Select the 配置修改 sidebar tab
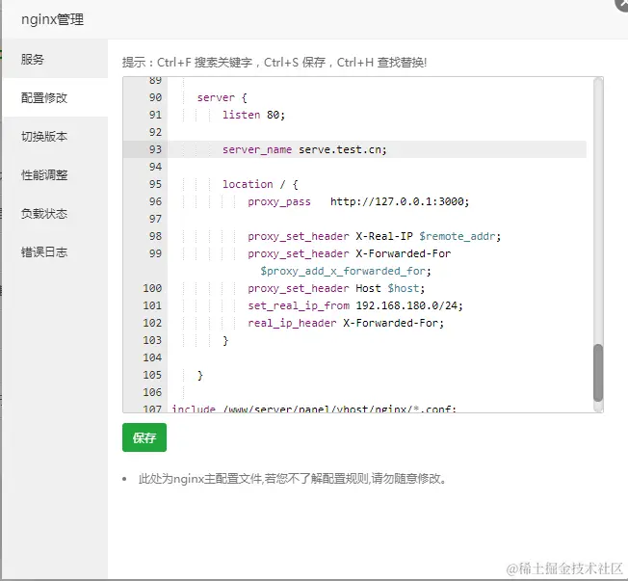Image resolution: width=628 pixels, height=581 pixels. coord(55,97)
